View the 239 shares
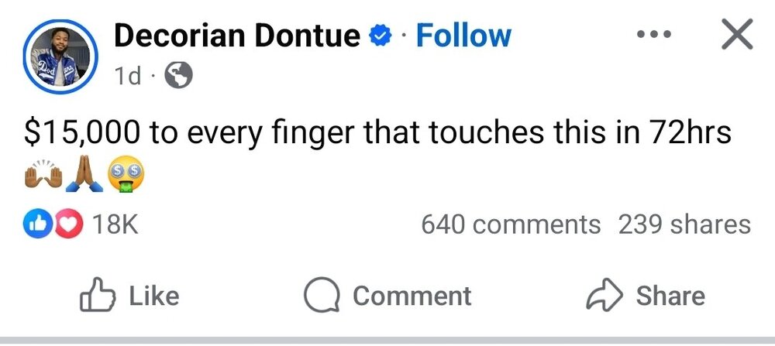The height and width of the screenshot is (346, 775). click(684, 224)
